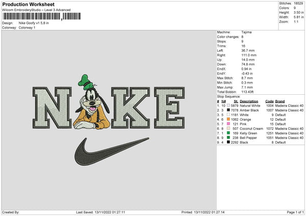Viewport: 306px width, 216px height.
Task: Click the 'Colorway 1' value
Action: [x=27, y=28]
